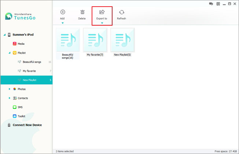Click the Free space: 27.4GB status text
This screenshot has height=154, width=239.
click(226, 151)
